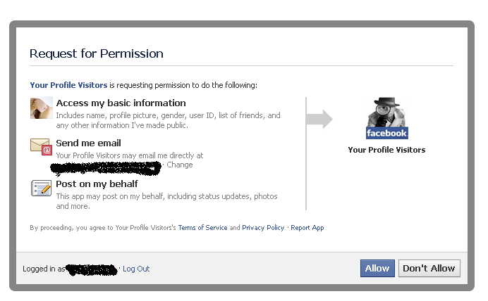
Task: Select the Post on my behalf heading
Action: click(97, 184)
